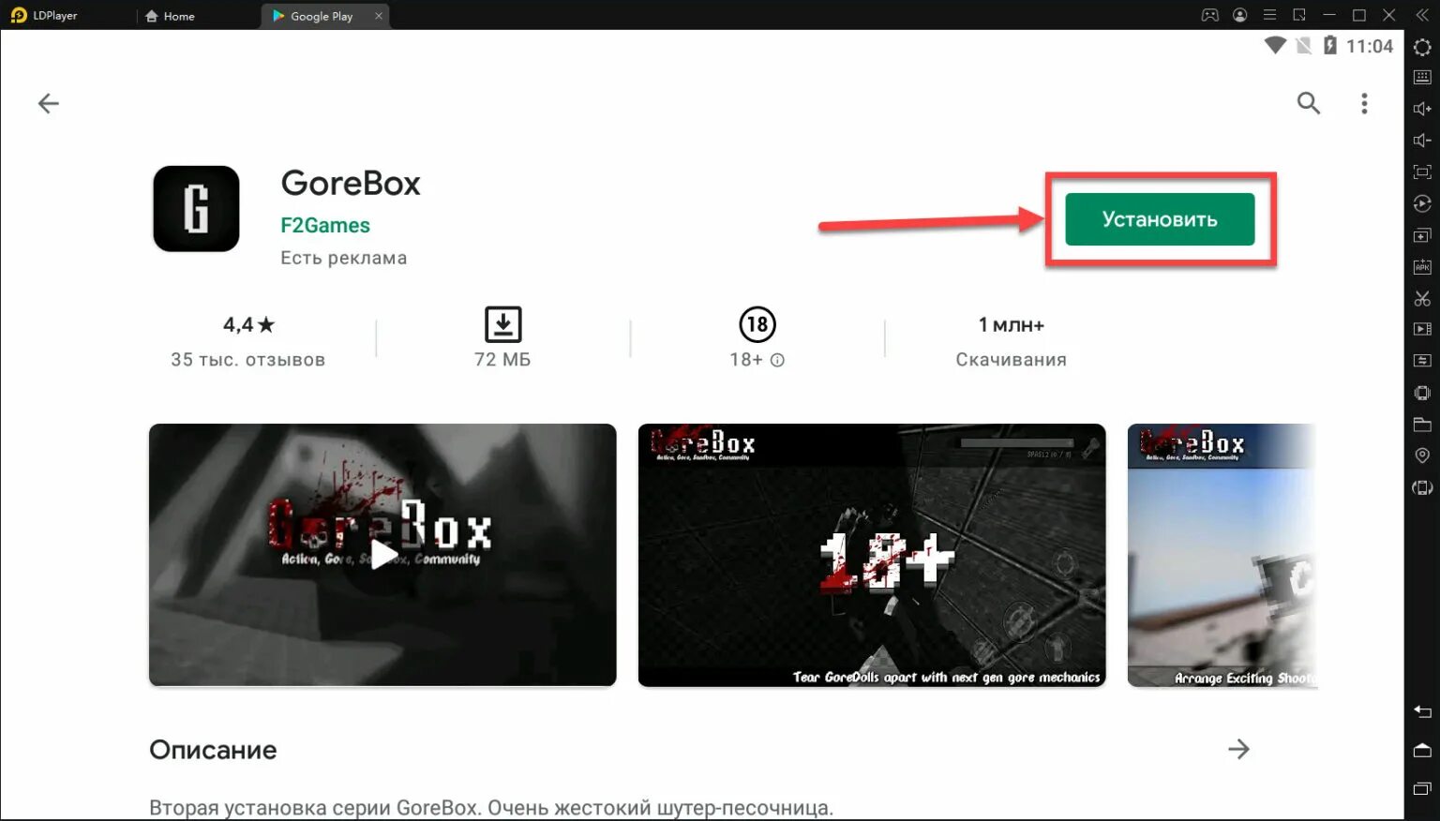Increase the emulator volume
Image resolution: width=1440 pixels, height=821 pixels.
click(x=1422, y=109)
